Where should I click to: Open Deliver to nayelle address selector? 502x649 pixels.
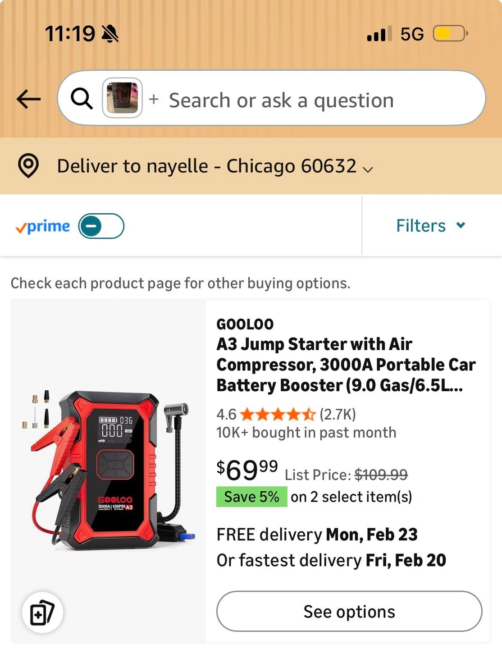click(206, 166)
